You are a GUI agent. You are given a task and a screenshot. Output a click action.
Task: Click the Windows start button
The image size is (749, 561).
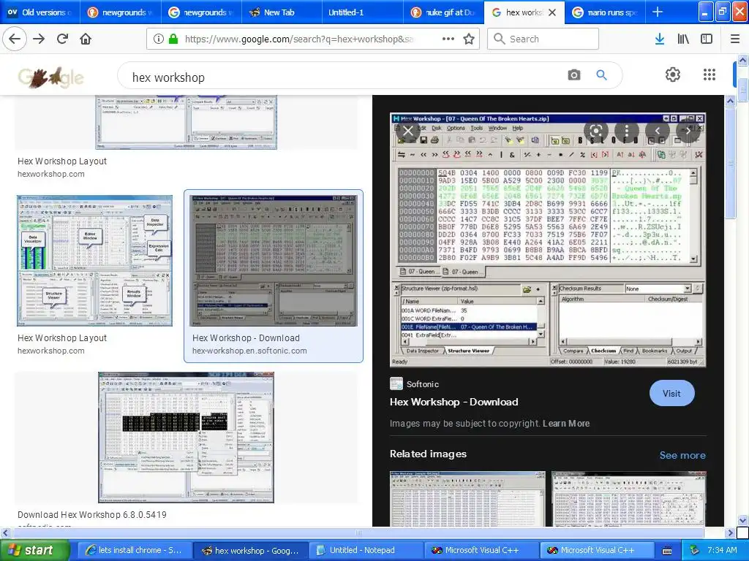tap(34, 550)
